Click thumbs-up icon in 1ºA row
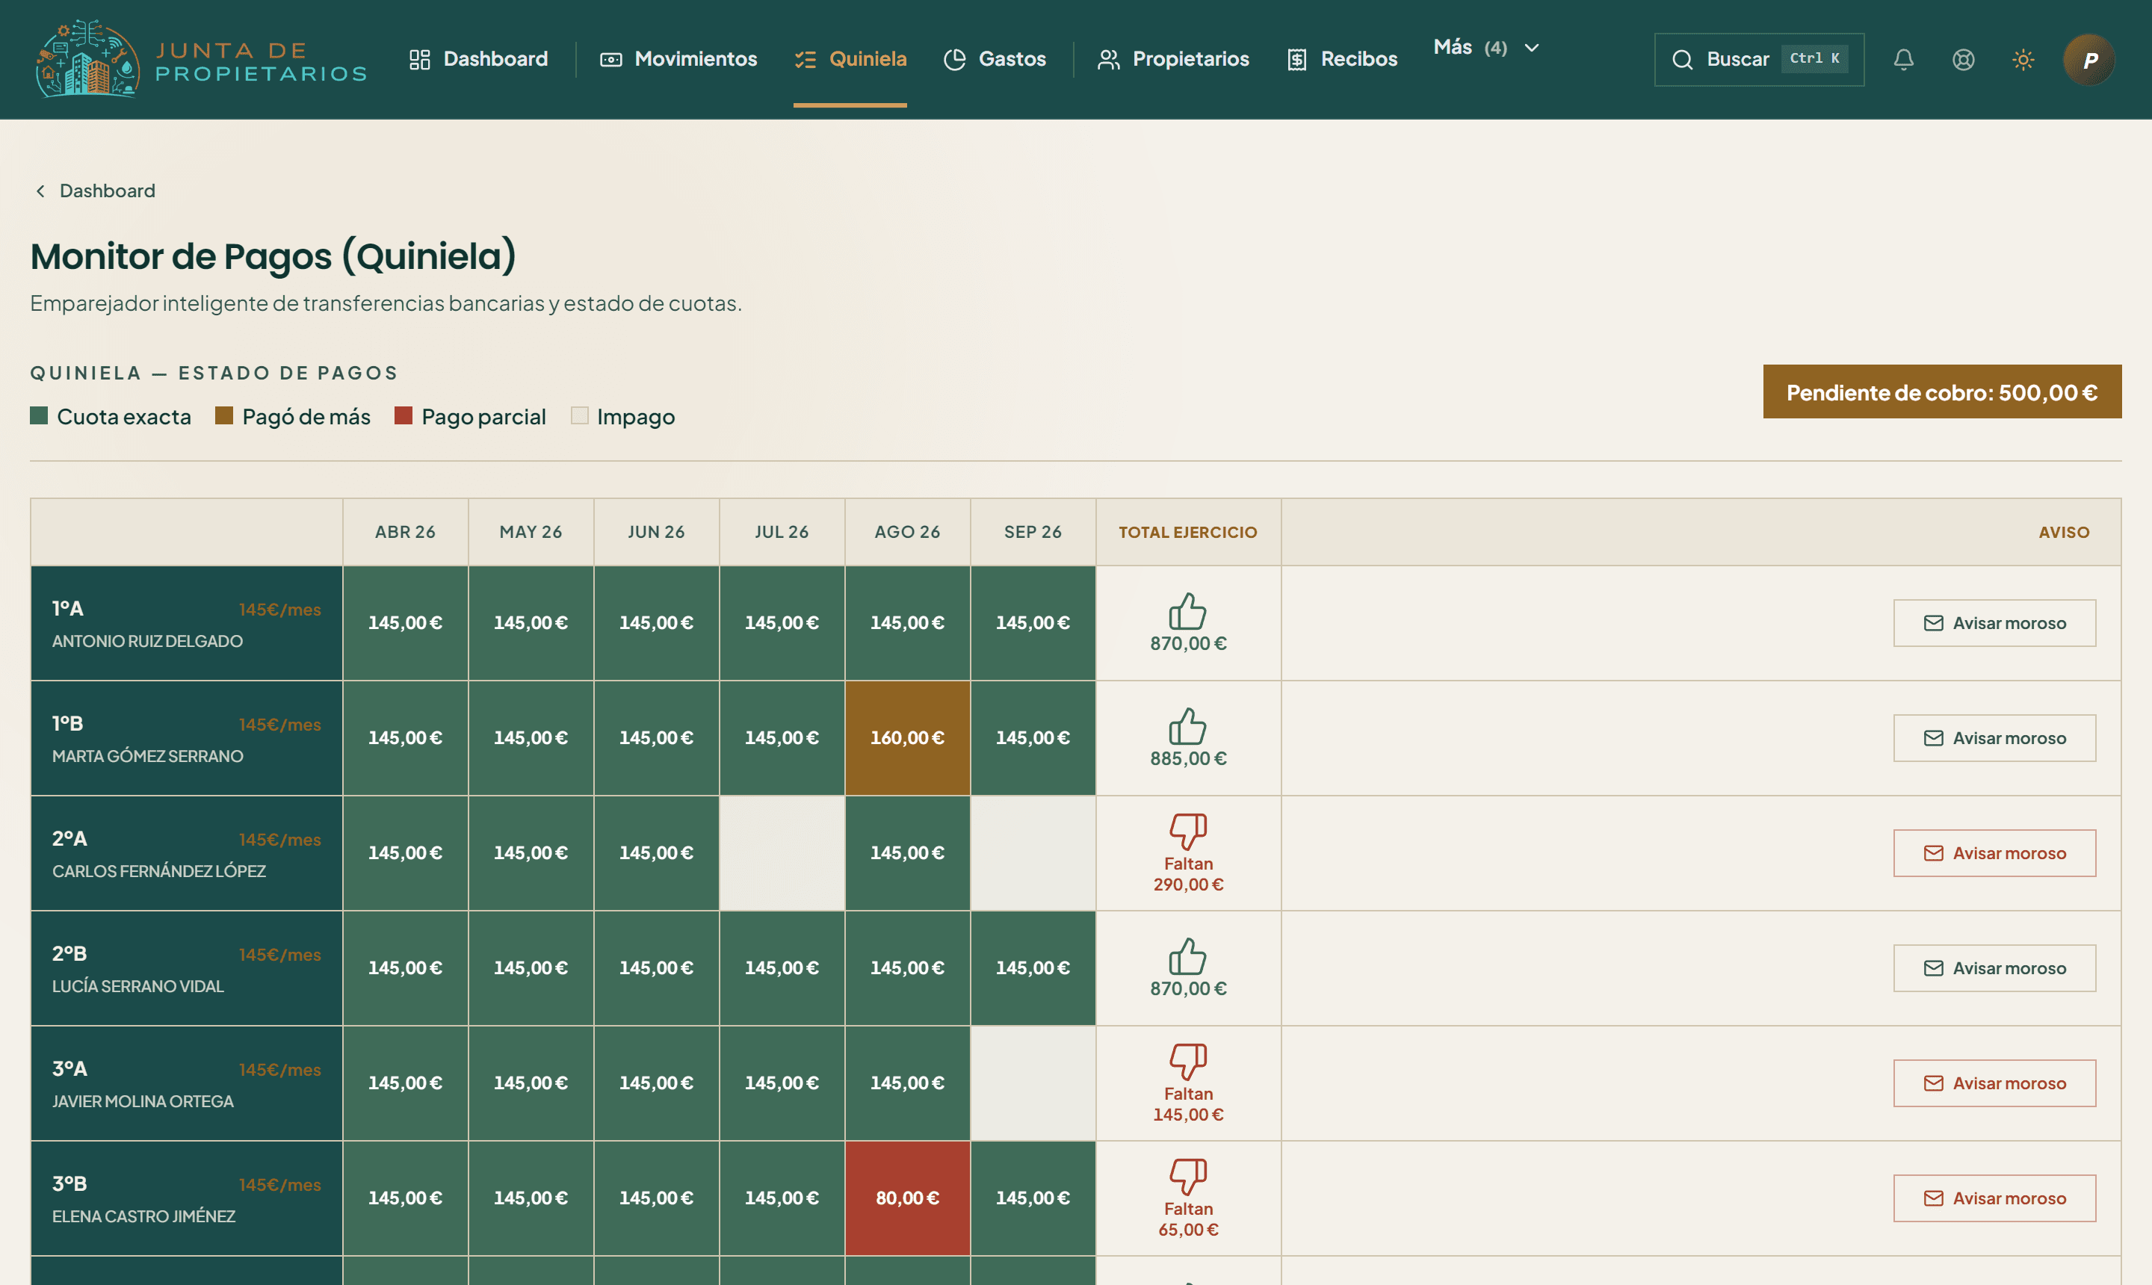The height and width of the screenshot is (1285, 2152). pos(1187,611)
